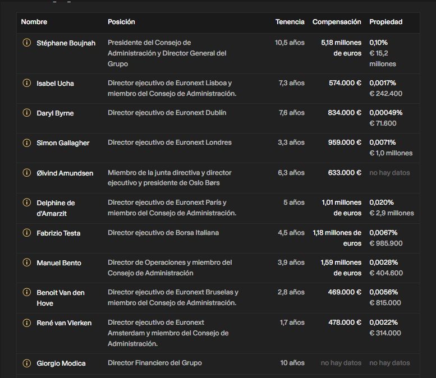Click the Compensación column header
The height and width of the screenshot is (378, 436).
pyautogui.click(x=337, y=22)
